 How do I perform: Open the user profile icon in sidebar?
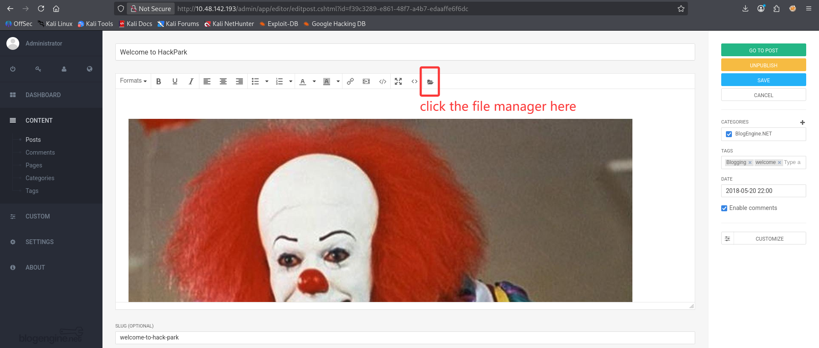pyautogui.click(x=64, y=69)
